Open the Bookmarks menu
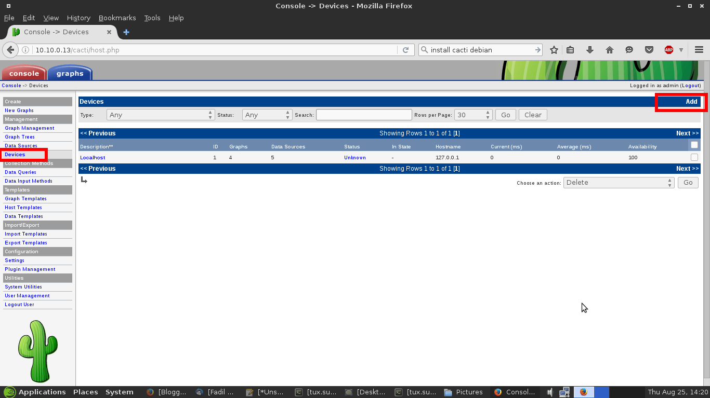This screenshot has width=710, height=398. click(x=117, y=18)
